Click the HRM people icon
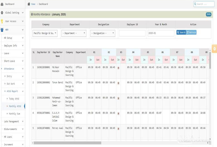Image resolution: width=217 pixels, height=147 pixels. tap(2, 30)
